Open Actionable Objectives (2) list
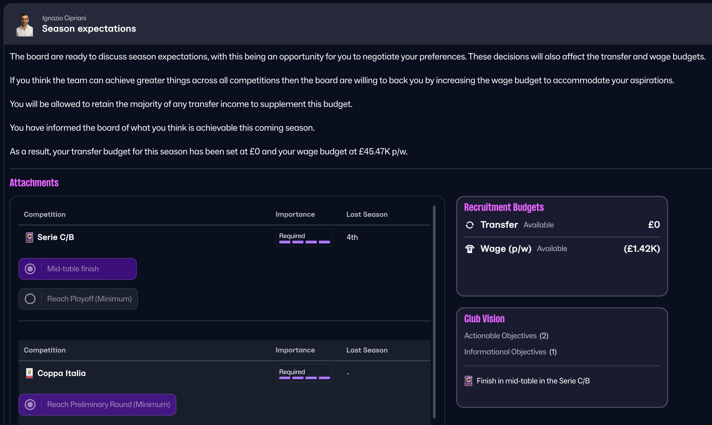Viewport: 712px width, 425px height. pyautogui.click(x=506, y=336)
